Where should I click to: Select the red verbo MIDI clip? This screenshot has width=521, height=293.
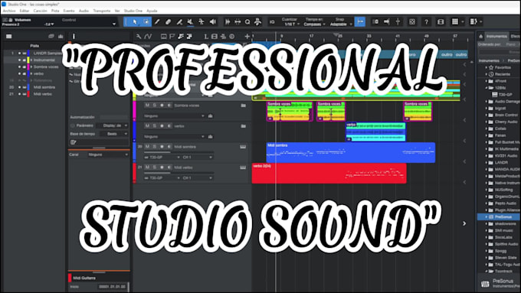pyautogui.click(x=329, y=173)
